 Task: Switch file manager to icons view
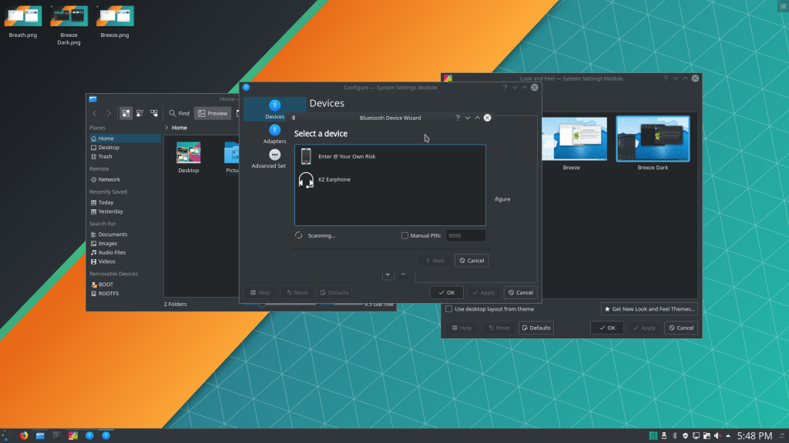(x=126, y=114)
